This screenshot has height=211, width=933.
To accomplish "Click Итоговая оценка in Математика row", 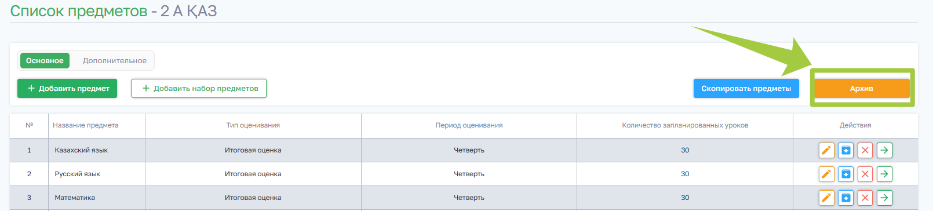I will coord(253,198).
